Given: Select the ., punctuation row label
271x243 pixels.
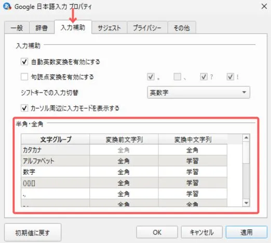Looking at the screenshot, I should [x=56, y=194].
